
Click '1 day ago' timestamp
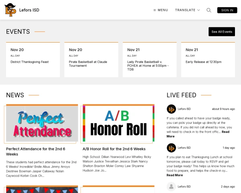(x=229, y=148)
